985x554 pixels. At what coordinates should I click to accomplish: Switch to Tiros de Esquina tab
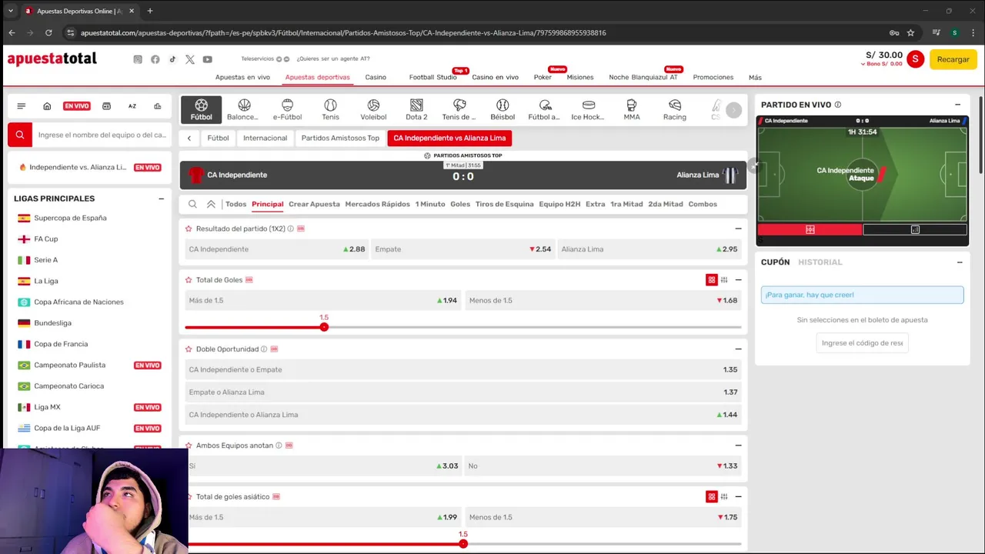point(504,204)
